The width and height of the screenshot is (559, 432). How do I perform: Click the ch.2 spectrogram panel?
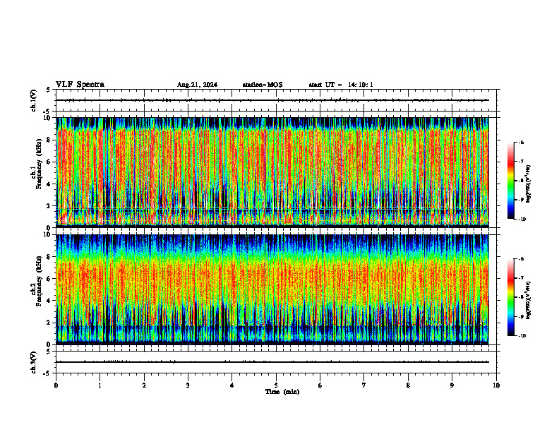tap(272, 289)
